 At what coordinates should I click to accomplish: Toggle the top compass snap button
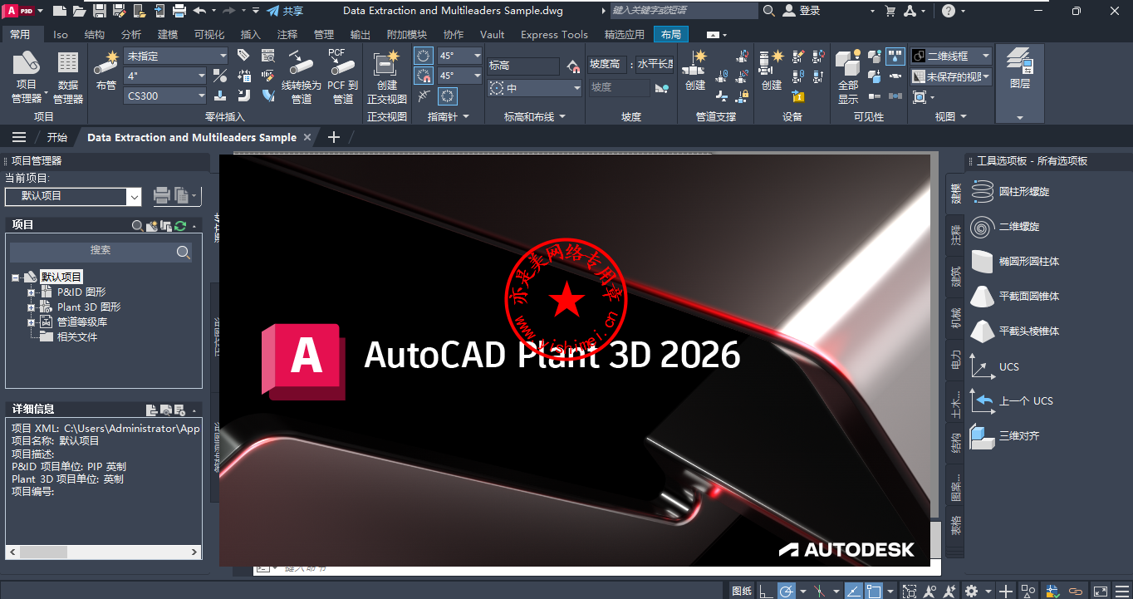(x=424, y=56)
